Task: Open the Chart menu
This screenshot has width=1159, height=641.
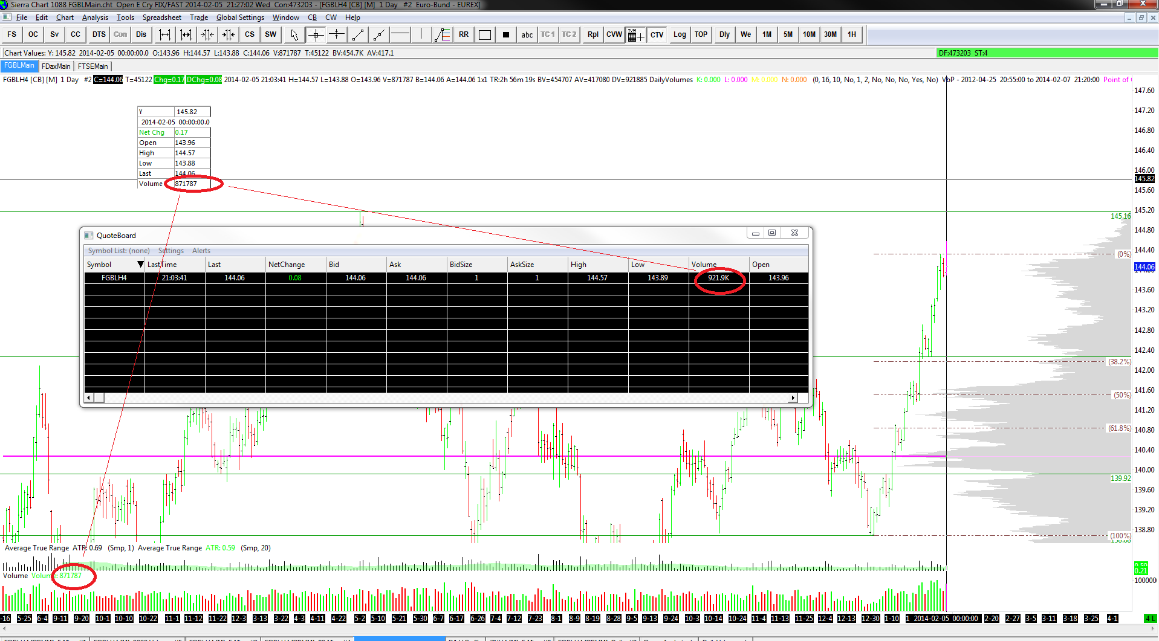Action: (65, 18)
